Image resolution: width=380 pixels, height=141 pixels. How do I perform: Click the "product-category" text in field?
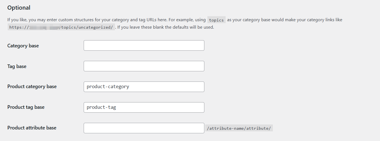[108, 87]
